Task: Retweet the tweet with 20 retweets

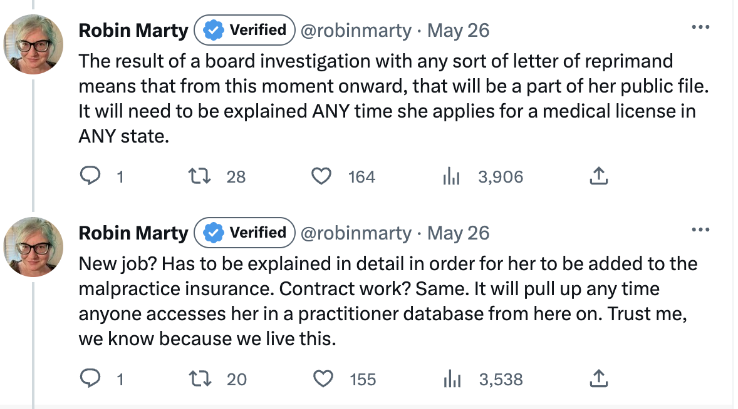Action: [x=199, y=379]
